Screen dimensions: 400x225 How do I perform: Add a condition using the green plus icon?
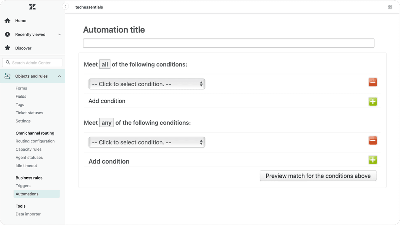pyautogui.click(x=373, y=101)
